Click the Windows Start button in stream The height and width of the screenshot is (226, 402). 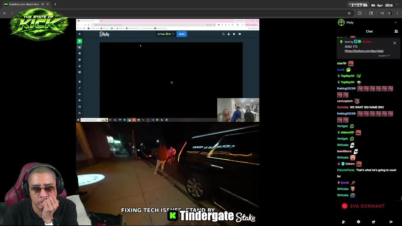point(78,120)
